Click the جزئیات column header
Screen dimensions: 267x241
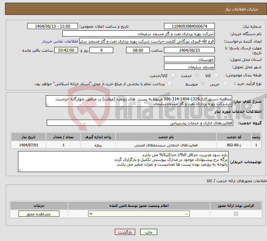[x=39, y=206]
